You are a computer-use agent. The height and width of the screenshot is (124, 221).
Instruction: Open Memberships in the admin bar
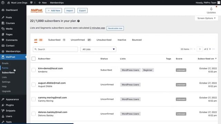pos(57,2)
